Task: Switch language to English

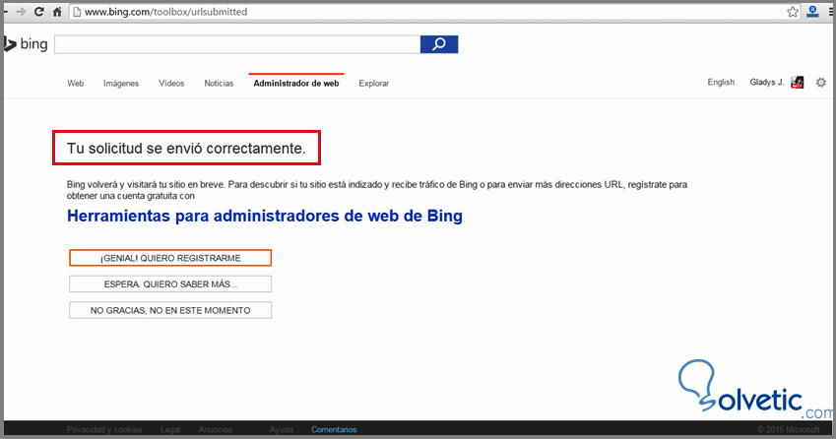Action: 721,82
